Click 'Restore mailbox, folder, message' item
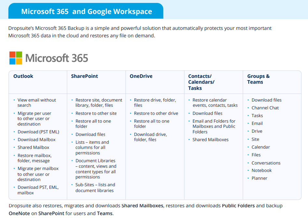This screenshot has width=308, height=218. (x=34, y=158)
